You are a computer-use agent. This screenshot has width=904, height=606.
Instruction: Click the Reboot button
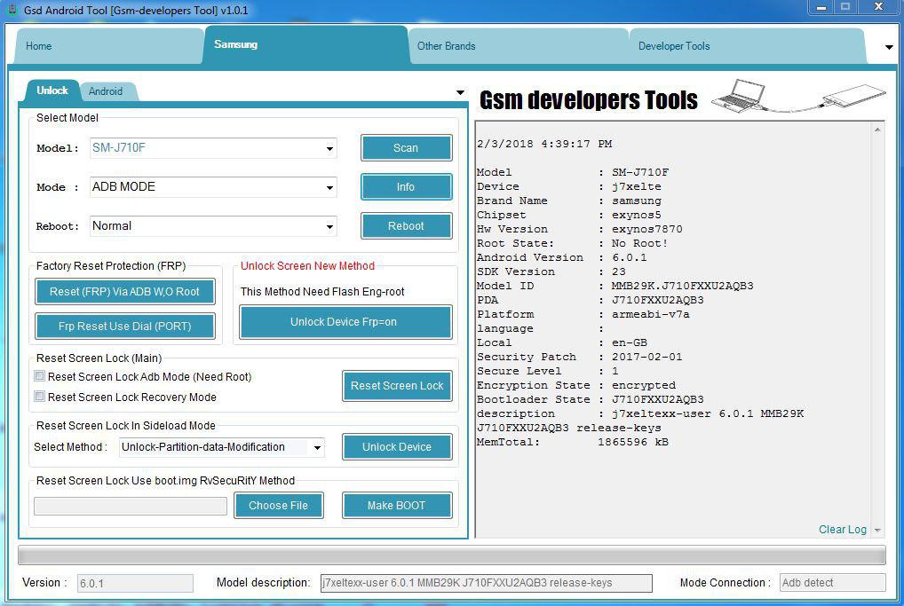[x=407, y=226]
